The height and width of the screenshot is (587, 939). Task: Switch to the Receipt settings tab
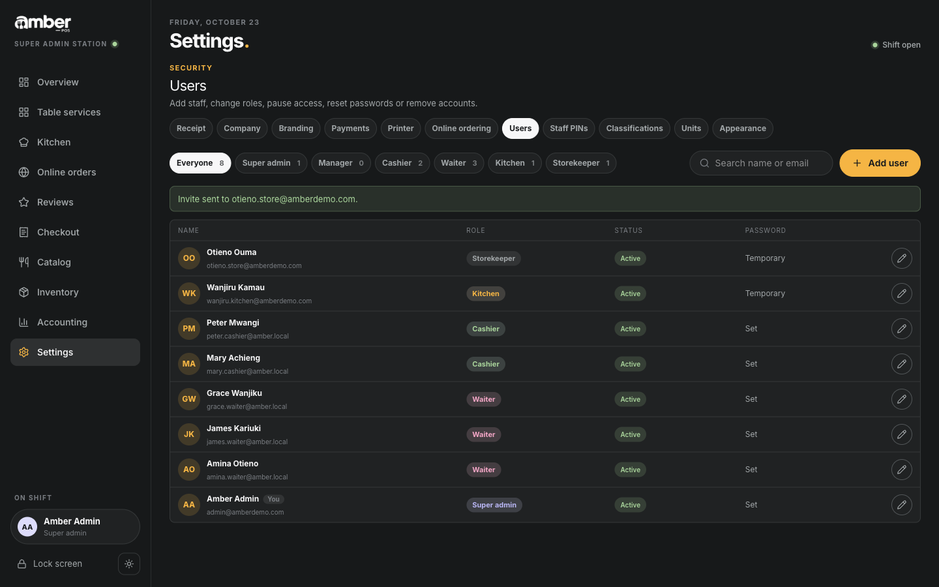tap(191, 128)
